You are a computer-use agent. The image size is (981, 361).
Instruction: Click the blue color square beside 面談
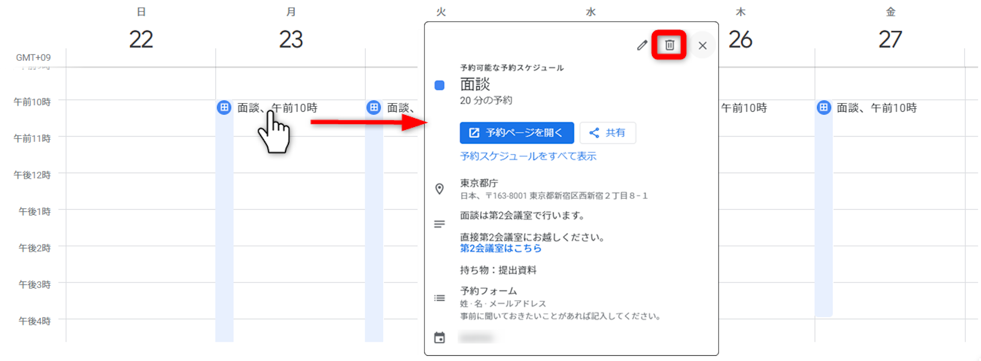(439, 85)
